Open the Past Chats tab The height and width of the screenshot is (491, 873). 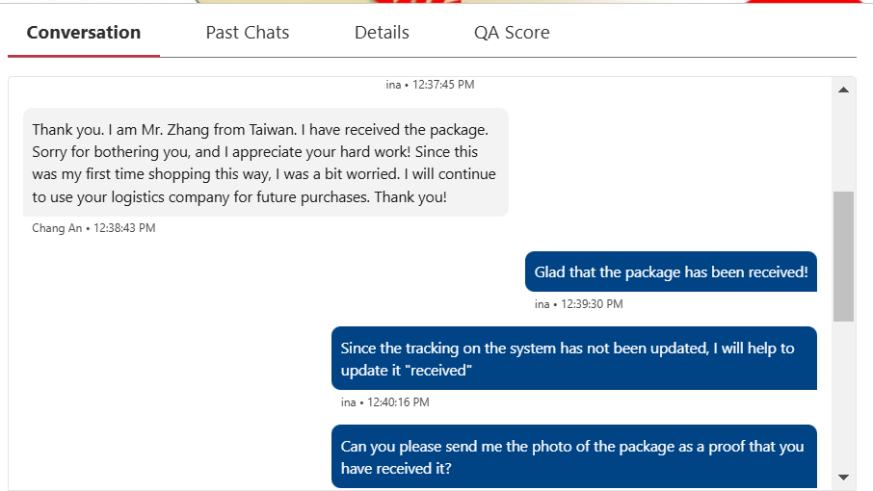tap(248, 33)
